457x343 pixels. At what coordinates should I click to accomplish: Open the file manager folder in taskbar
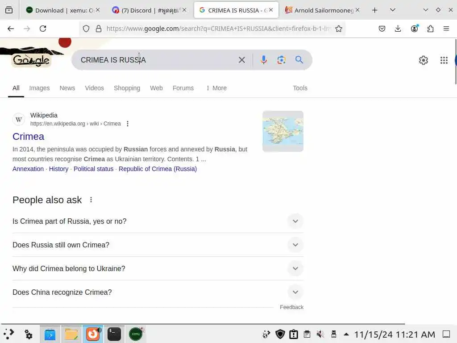(x=71, y=334)
